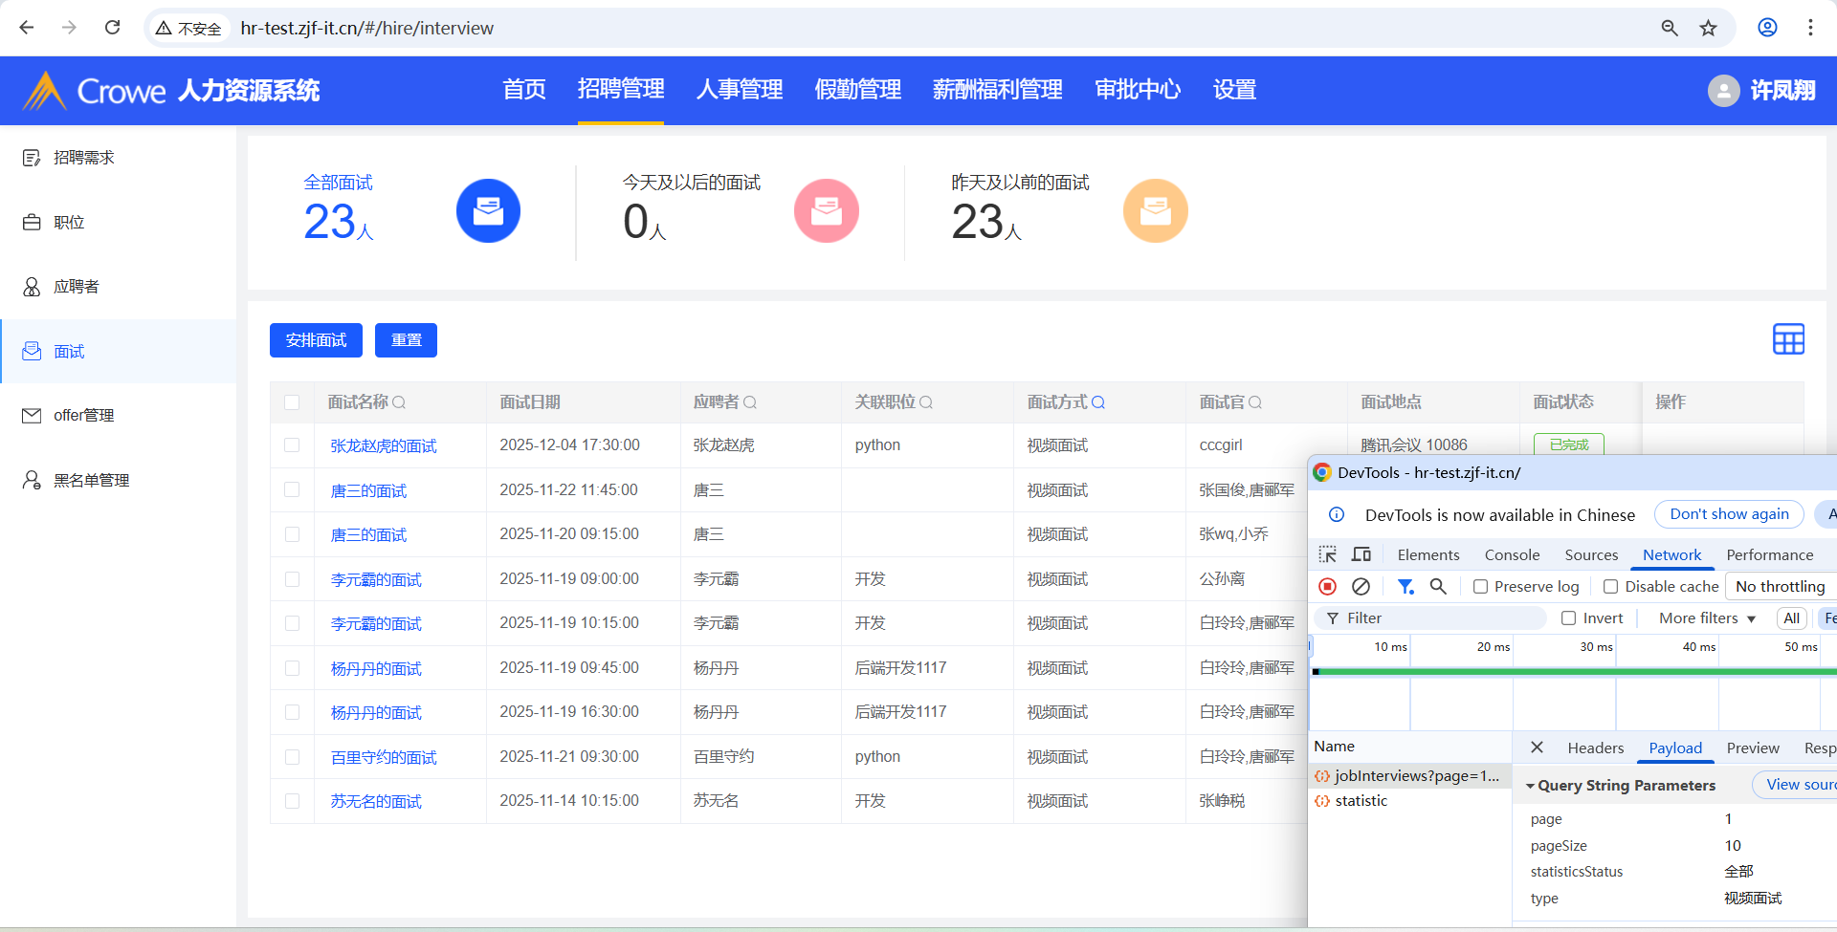Open the 唐三的面试 link dated 2025-11-22

(368, 490)
